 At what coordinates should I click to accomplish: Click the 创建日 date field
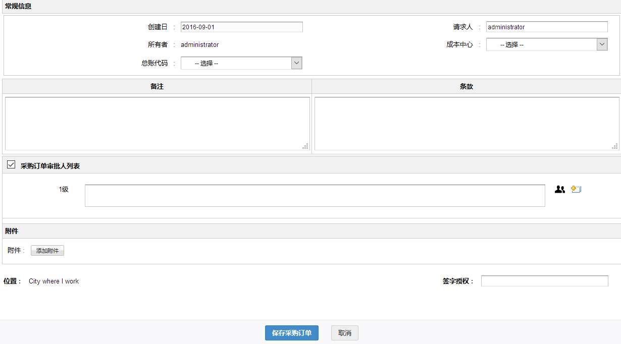pos(241,27)
